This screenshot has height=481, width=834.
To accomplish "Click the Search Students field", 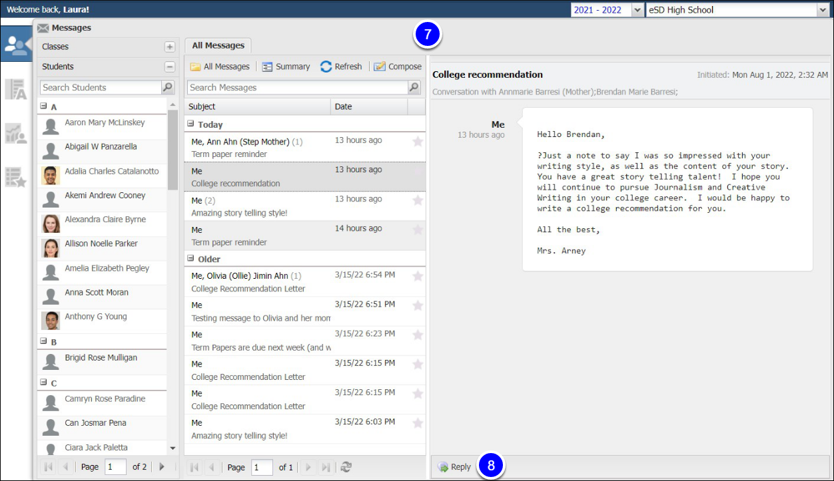I will (x=101, y=87).
